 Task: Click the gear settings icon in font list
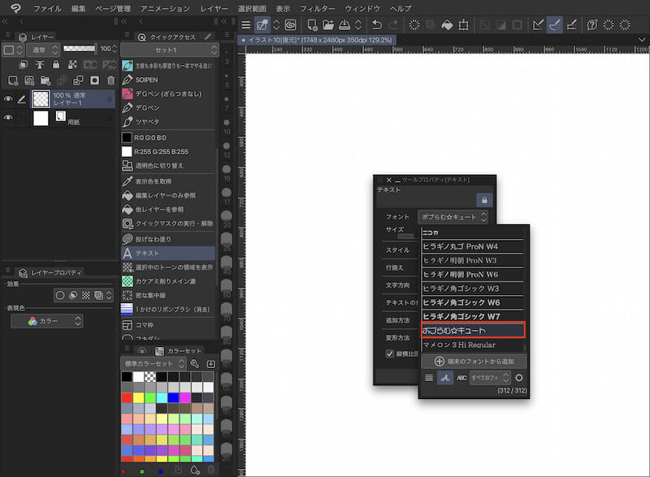pyautogui.click(x=518, y=378)
